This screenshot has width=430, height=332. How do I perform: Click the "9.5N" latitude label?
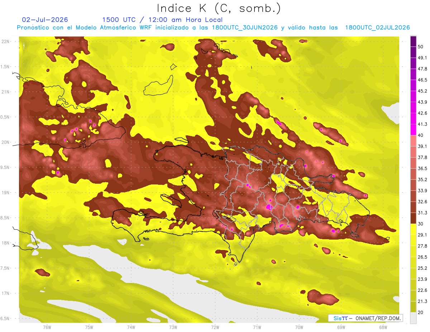[5, 167]
